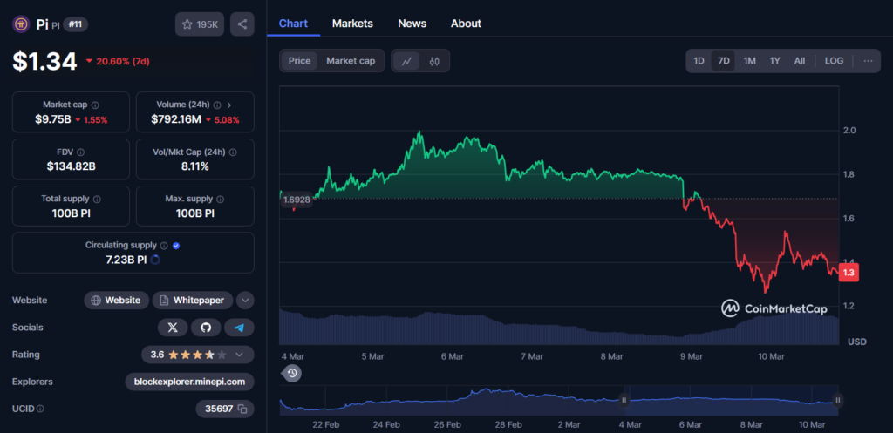
Task: Open the Volume (24h) info icon
Action: pos(217,105)
